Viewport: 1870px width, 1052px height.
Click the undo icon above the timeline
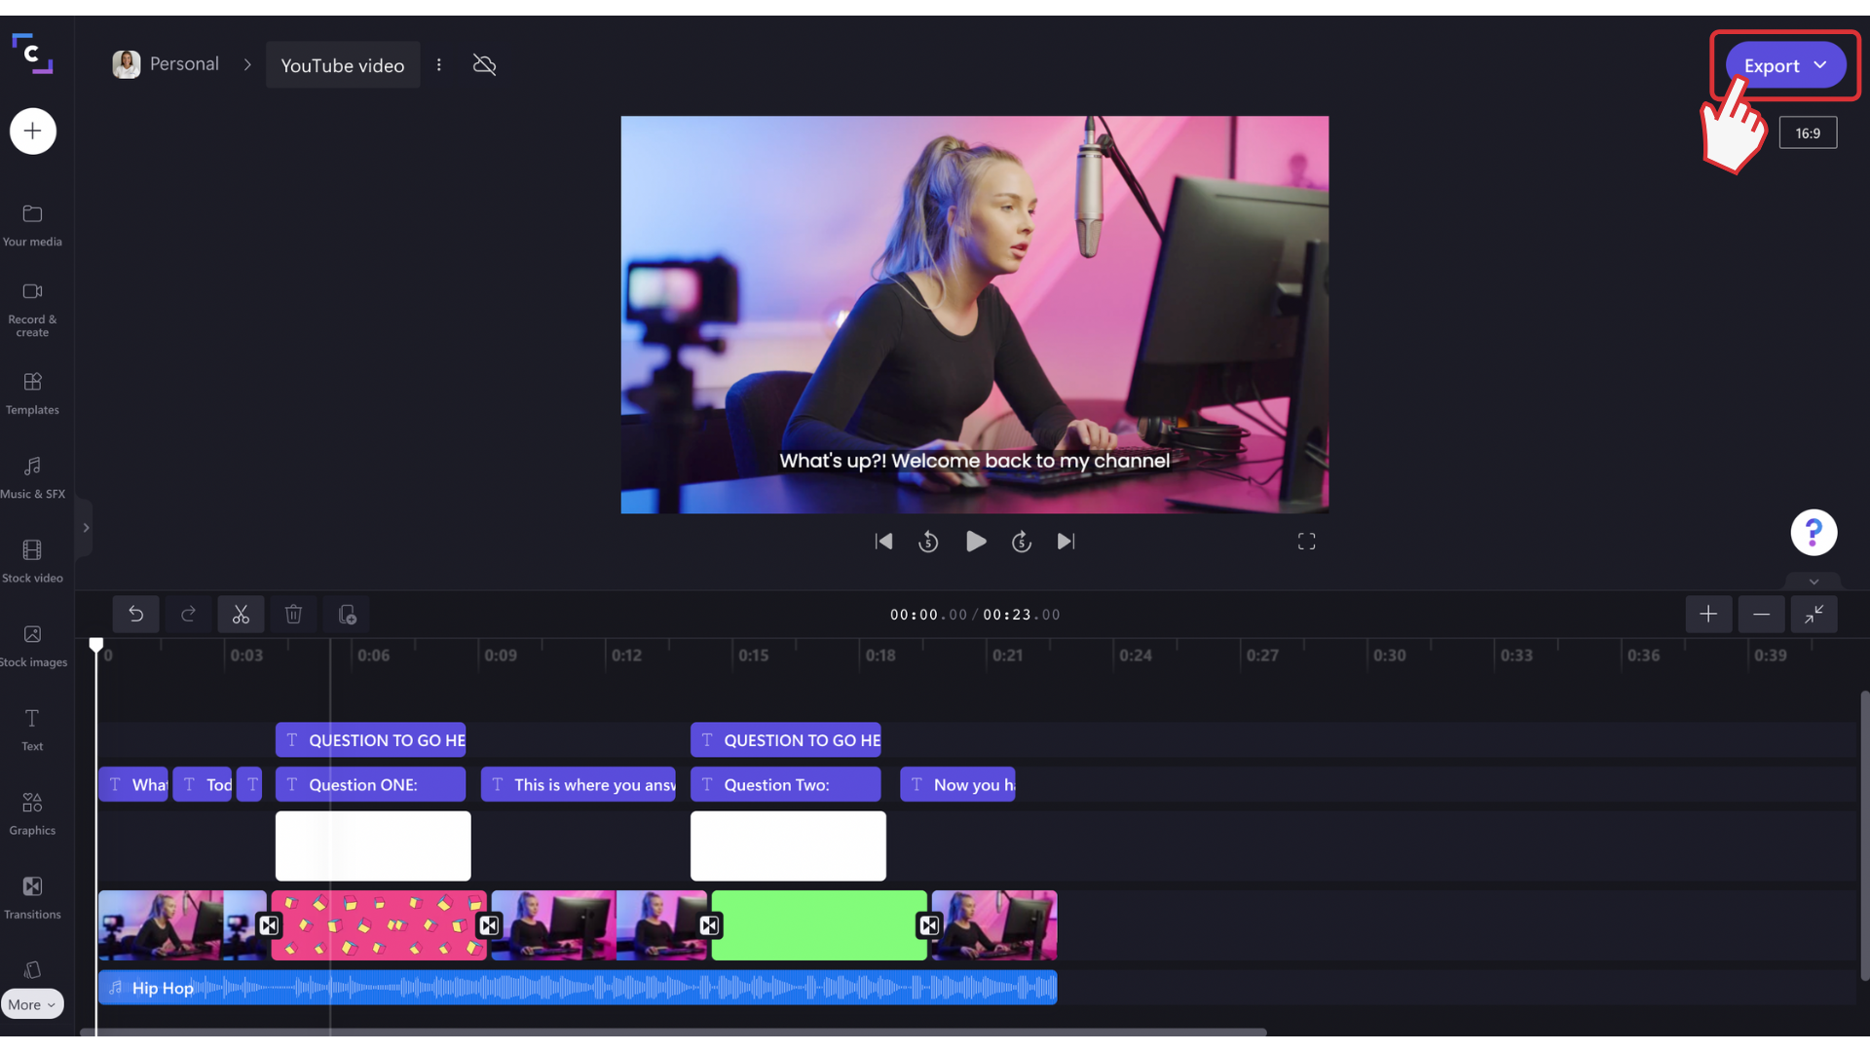pos(135,614)
